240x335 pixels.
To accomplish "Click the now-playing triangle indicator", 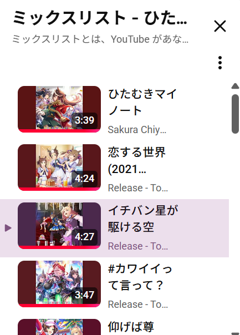I will [x=8, y=228].
